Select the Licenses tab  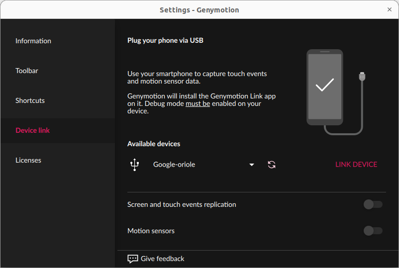pyautogui.click(x=28, y=161)
